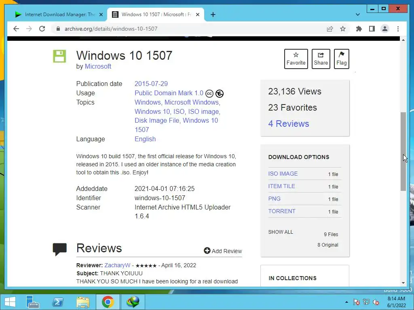Screen dimensions: 414x310
Task: Open the Extensions puzzle icon
Action: [359, 29]
